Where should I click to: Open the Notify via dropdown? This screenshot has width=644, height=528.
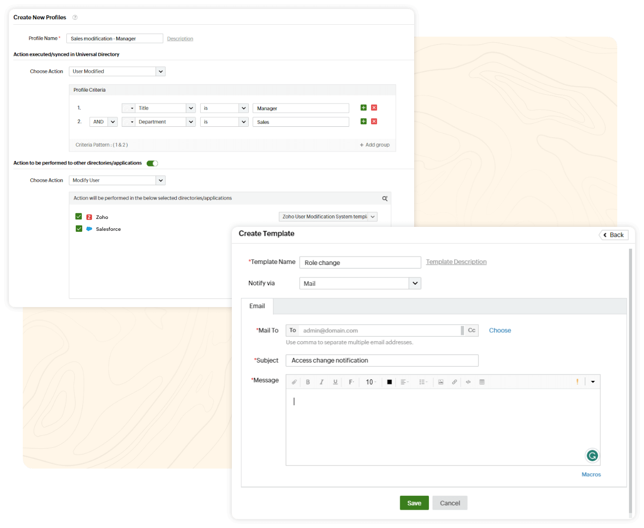[415, 283]
